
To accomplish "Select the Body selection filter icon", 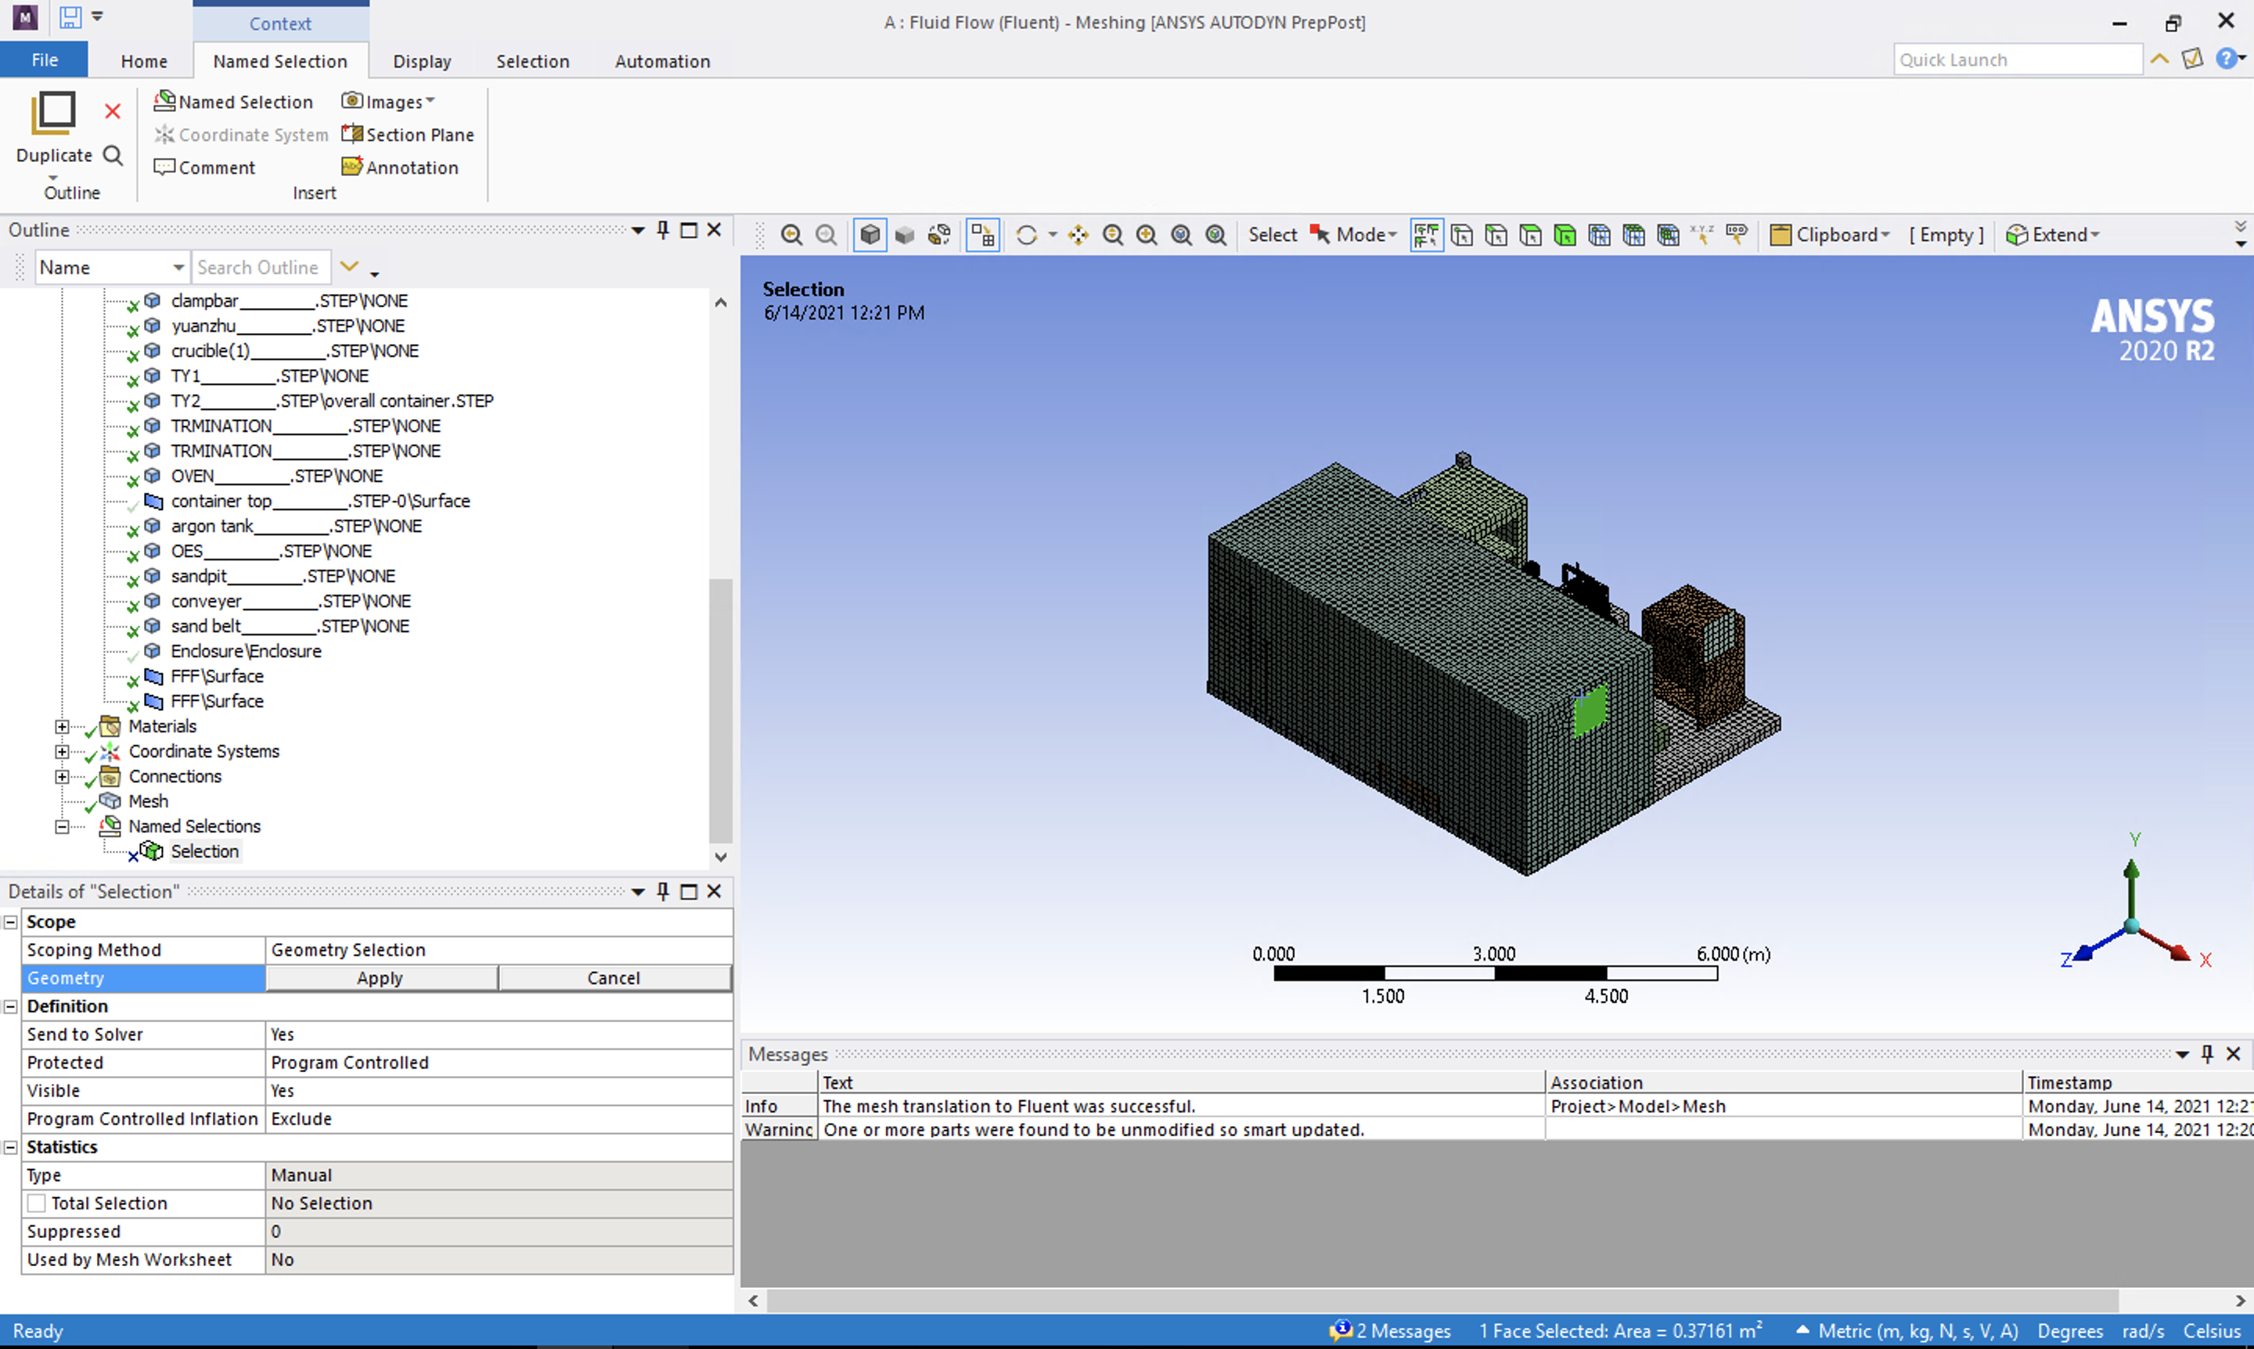I will (1566, 235).
